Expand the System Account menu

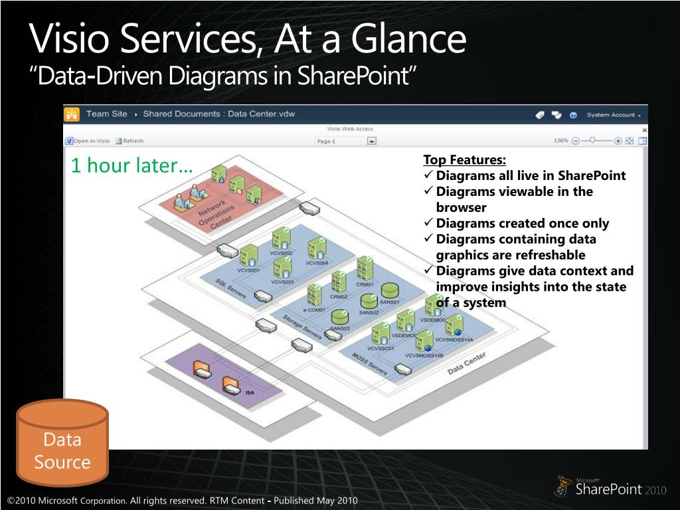click(614, 115)
